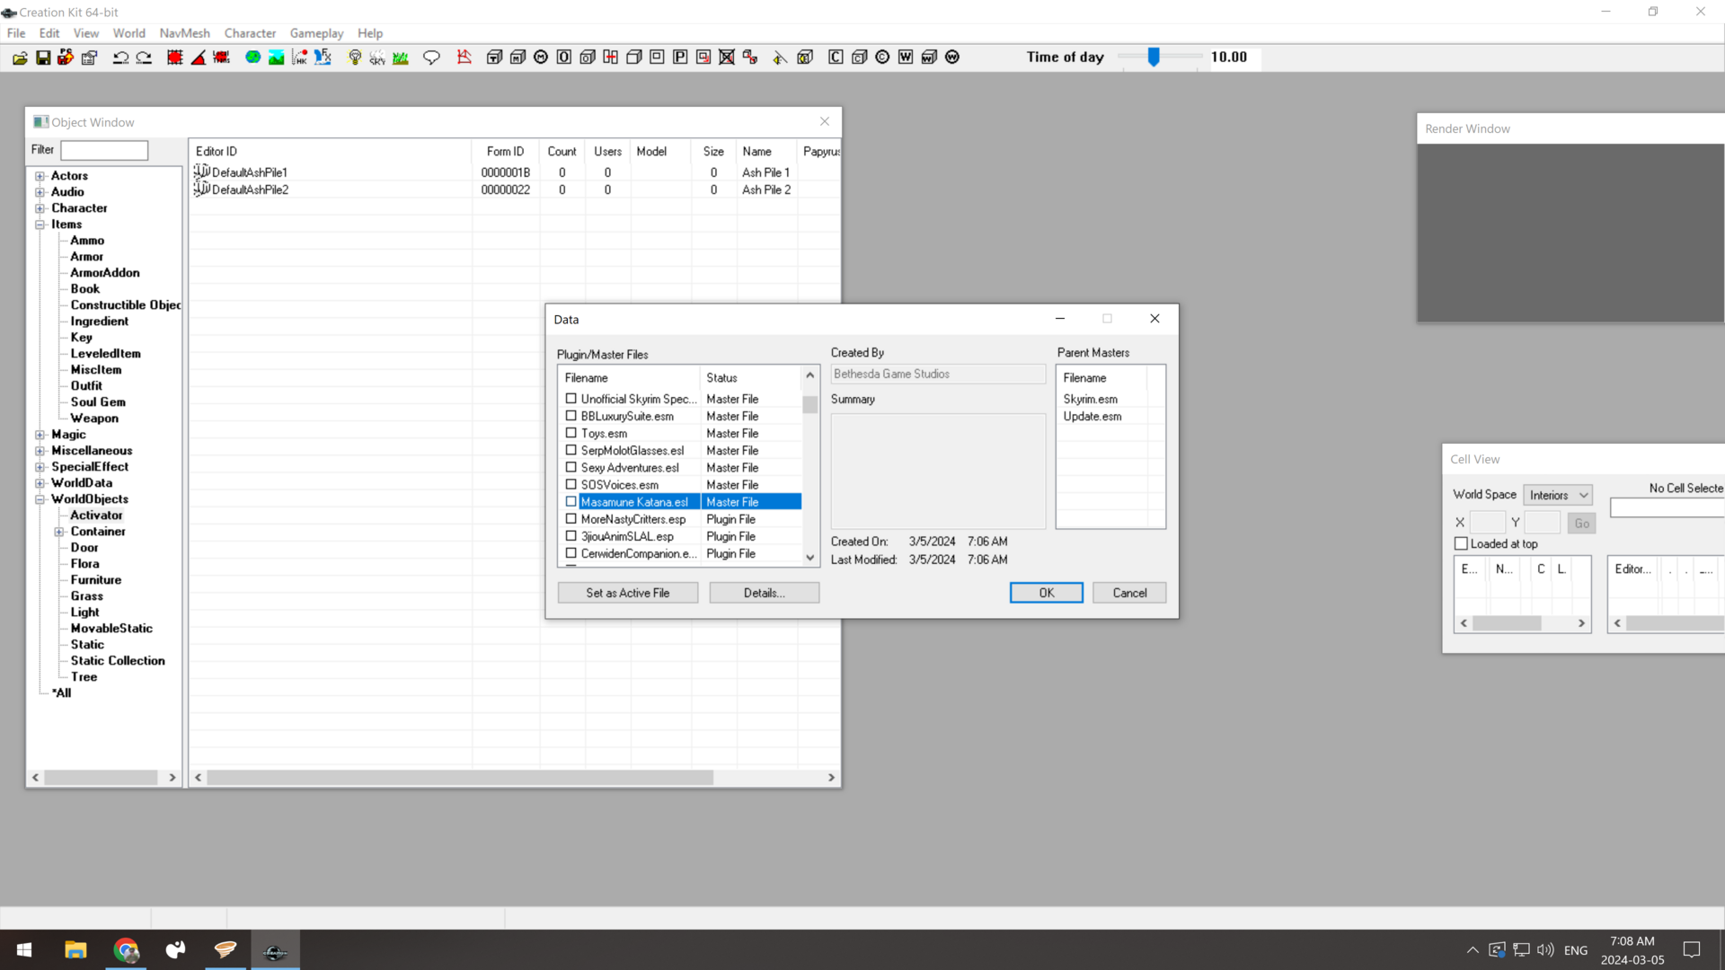This screenshot has height=970, width=1725.
Task: Check the Toys.esm checkbox
Action: [x=571, y=433]
